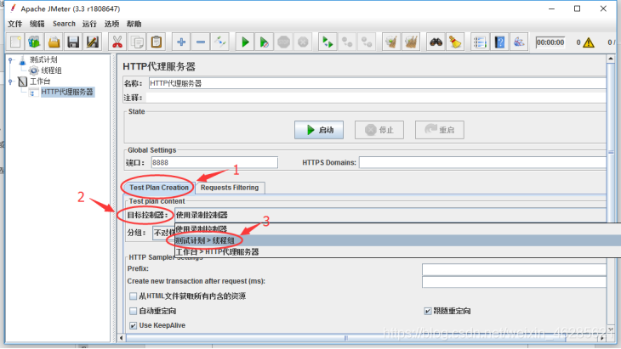Click the Save As toolbar icon
Screen dimensions: 621x349
click(x=92, y=42)
